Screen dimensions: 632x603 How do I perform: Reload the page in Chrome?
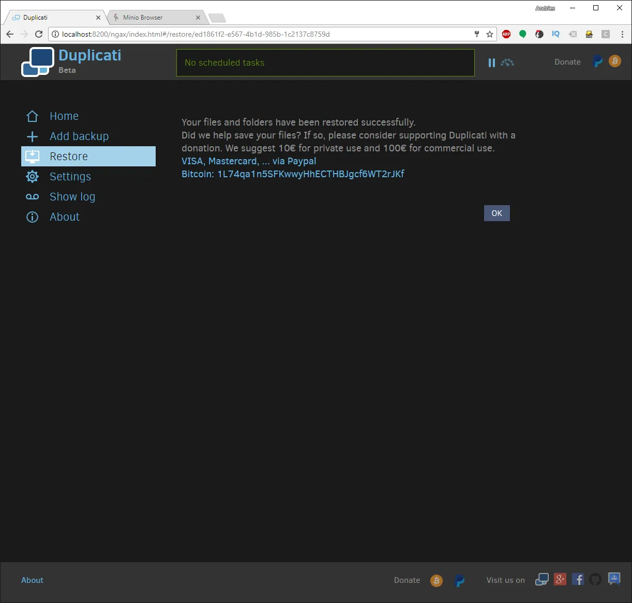click(x=39, y=34)
